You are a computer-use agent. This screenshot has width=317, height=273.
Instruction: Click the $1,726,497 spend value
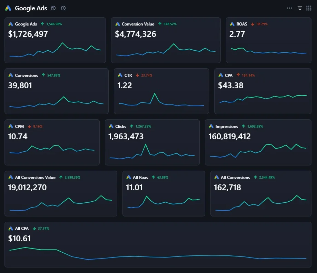(28, 34)
